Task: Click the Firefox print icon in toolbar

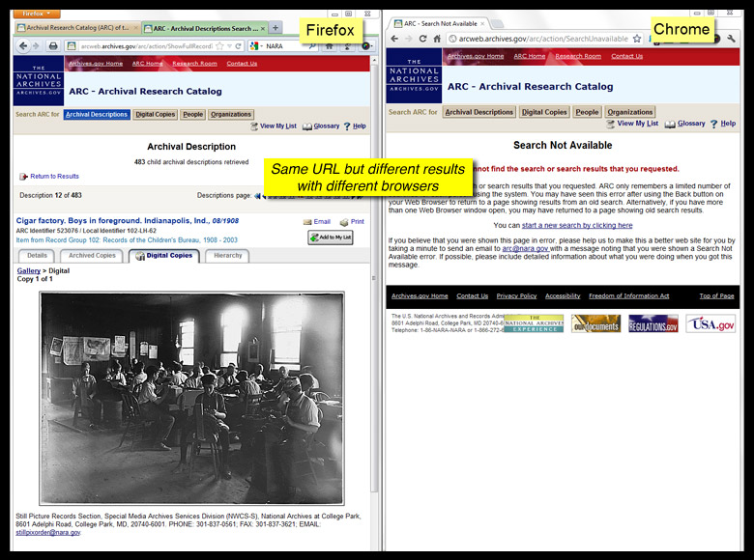Action: [54, 45]
